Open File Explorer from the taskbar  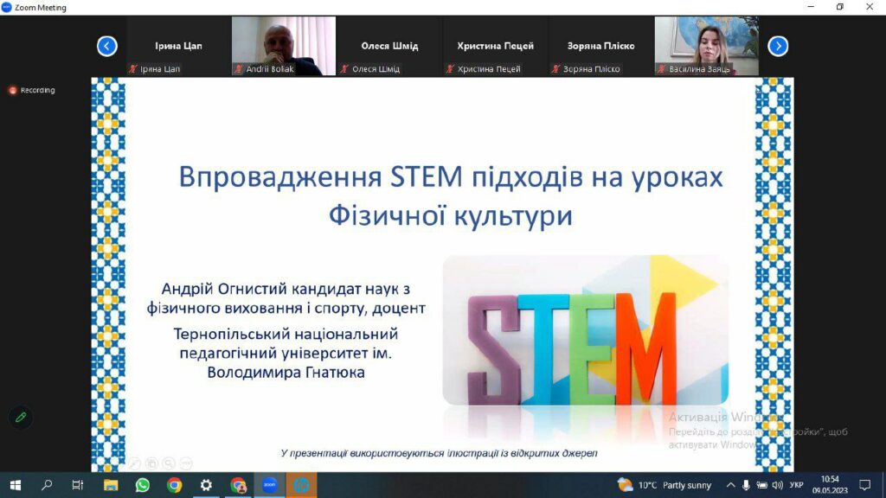click(110, 485)
